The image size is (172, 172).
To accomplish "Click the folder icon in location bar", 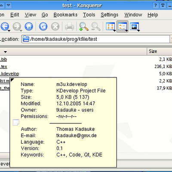I will click(26, 39).
